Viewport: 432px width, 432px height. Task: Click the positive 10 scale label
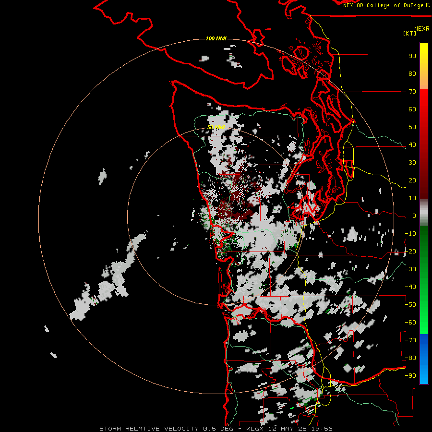(412, 198)
